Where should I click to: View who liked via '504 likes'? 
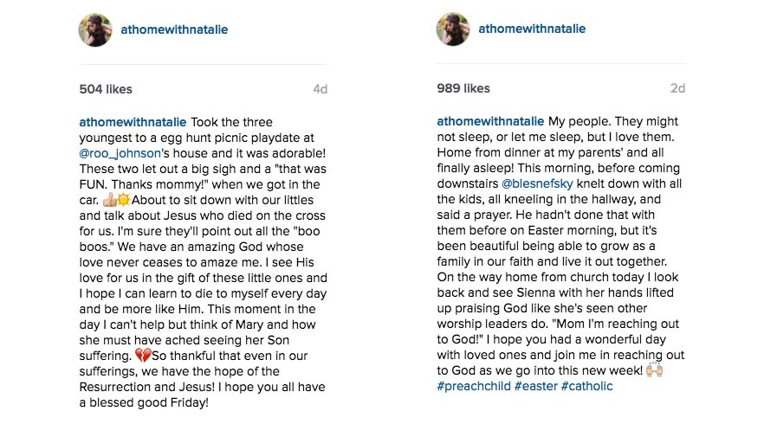pyautogui.click(x=106, y=89)
